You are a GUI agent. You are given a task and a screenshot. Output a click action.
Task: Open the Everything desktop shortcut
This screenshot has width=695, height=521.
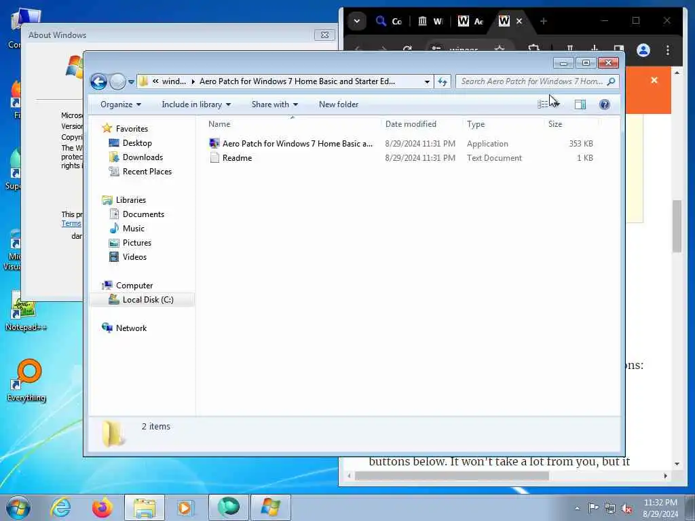pyautogui.click(x=26, y=381)
